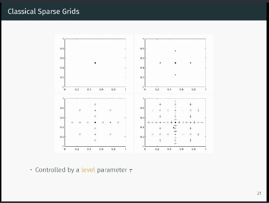Click the center dot in bottom-right plot
This screenshot has height=203, width=269.
click(175, 122)
